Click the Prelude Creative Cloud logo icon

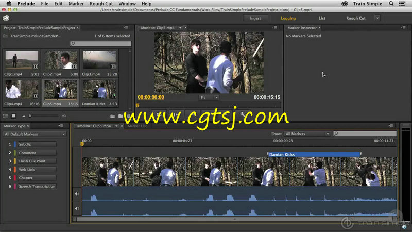6,18
